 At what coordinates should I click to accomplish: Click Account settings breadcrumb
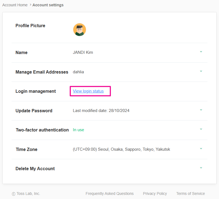(x=48, y=5)
